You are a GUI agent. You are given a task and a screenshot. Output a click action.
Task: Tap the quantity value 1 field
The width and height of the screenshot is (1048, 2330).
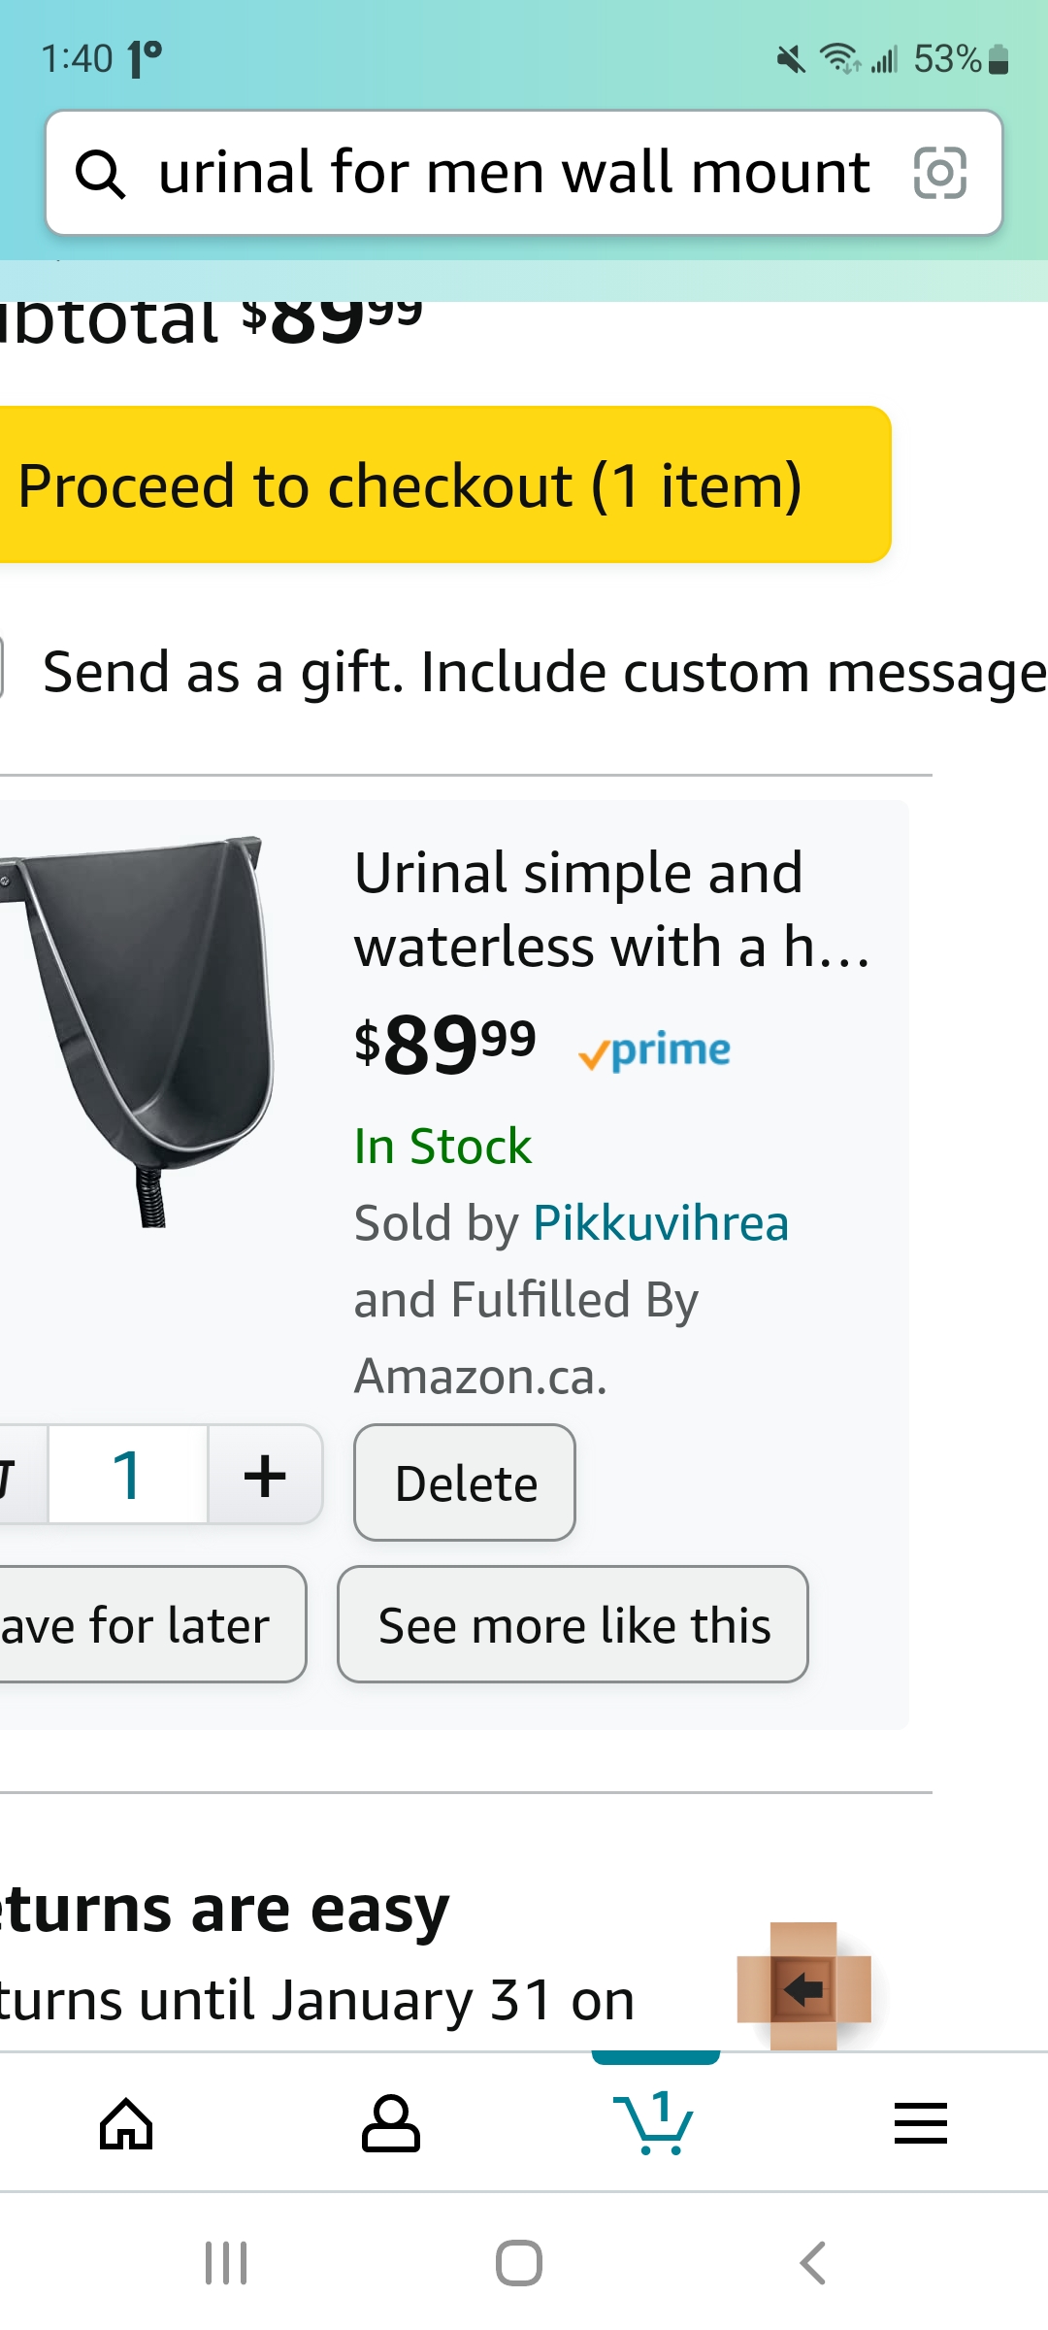point(128,1475)
